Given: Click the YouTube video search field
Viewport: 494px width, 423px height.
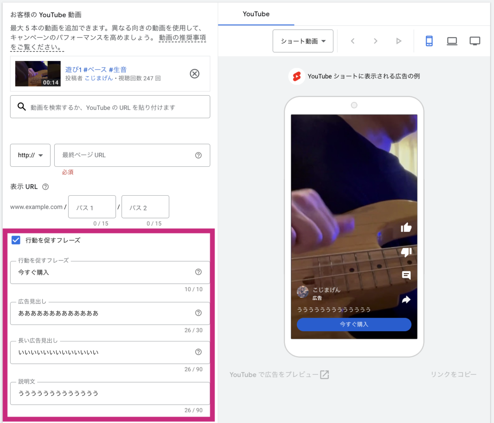Looking at the screenshot, I should 110,107.
